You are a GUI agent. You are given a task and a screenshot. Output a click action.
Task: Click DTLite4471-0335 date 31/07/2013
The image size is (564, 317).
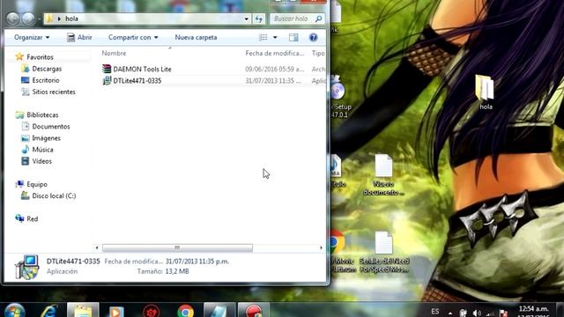272,81
